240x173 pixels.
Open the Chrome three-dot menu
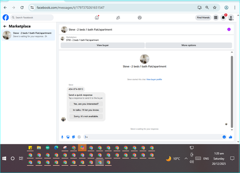tap(235, 8)
